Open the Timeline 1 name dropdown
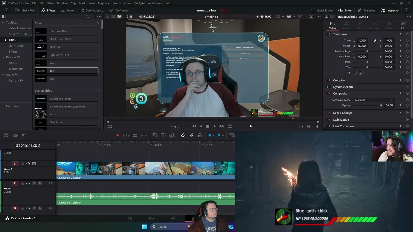The height and width of the screenshot is (232, 413). [213, 17]
